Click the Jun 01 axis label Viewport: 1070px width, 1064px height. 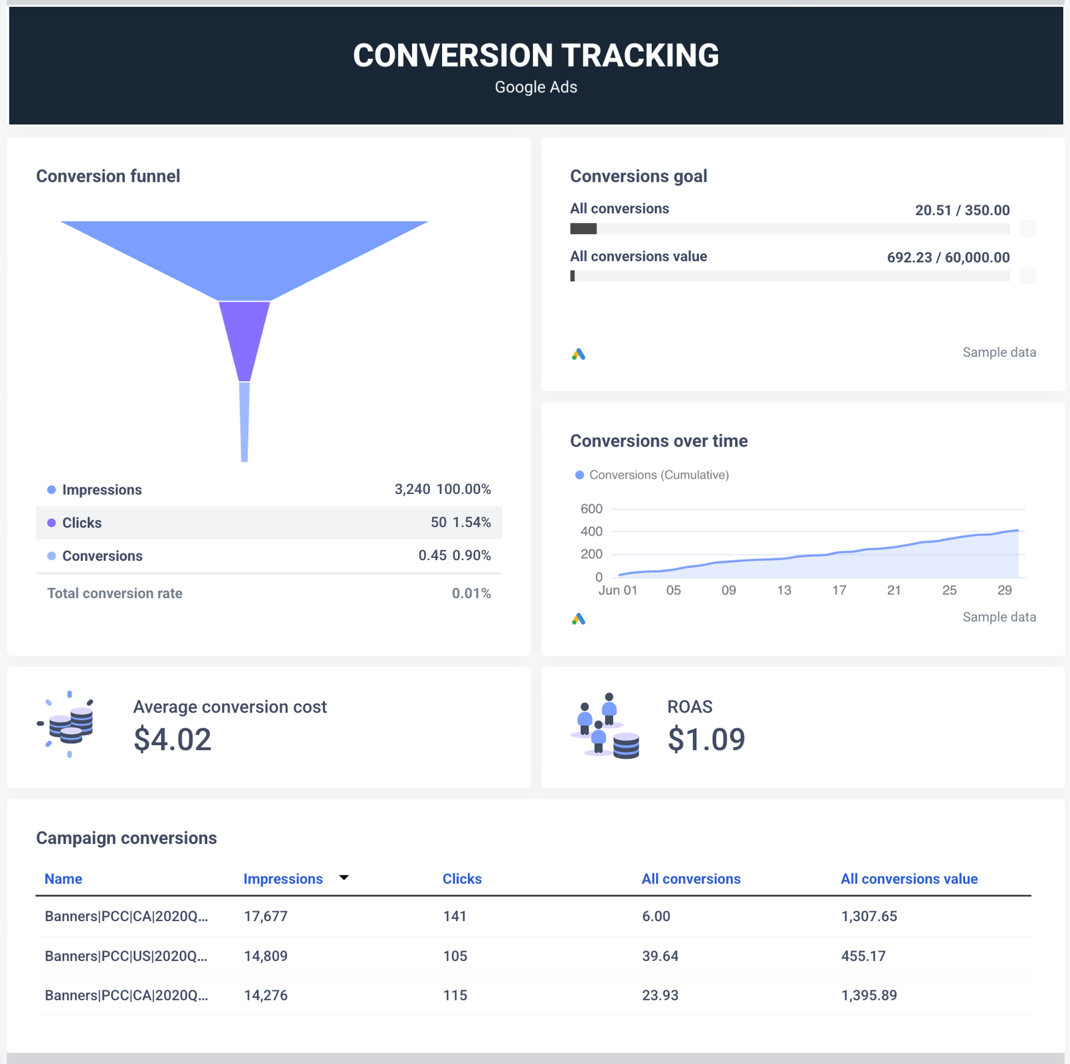pos(618,590)
